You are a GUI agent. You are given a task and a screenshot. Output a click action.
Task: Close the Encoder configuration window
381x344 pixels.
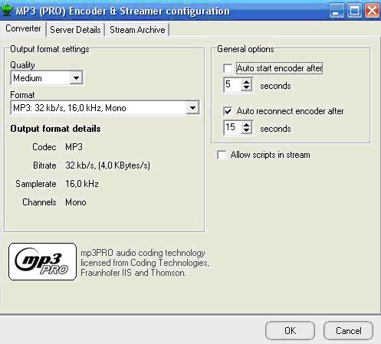coord(372,11)
